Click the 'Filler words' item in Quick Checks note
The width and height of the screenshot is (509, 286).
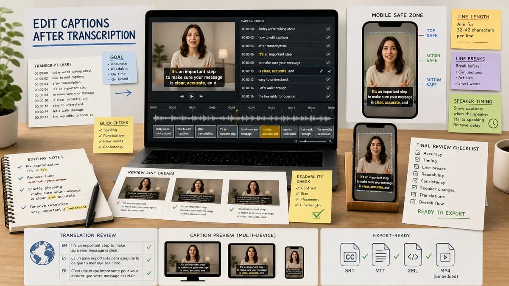113,141
